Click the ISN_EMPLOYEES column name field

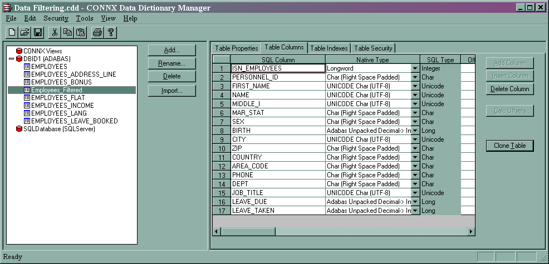tap(278, 68)
